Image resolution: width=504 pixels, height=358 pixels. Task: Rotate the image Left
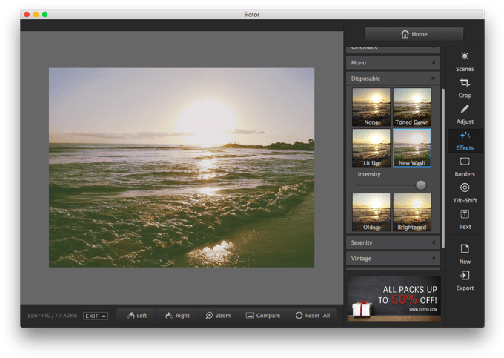[x=136, y=316]
